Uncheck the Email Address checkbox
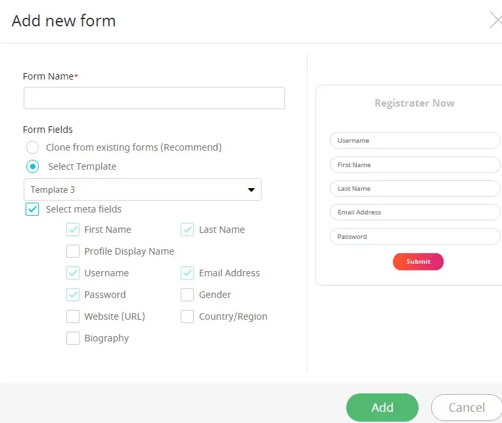Image resolution: width=502 pixels, height=423 pixels. [187, 273]
